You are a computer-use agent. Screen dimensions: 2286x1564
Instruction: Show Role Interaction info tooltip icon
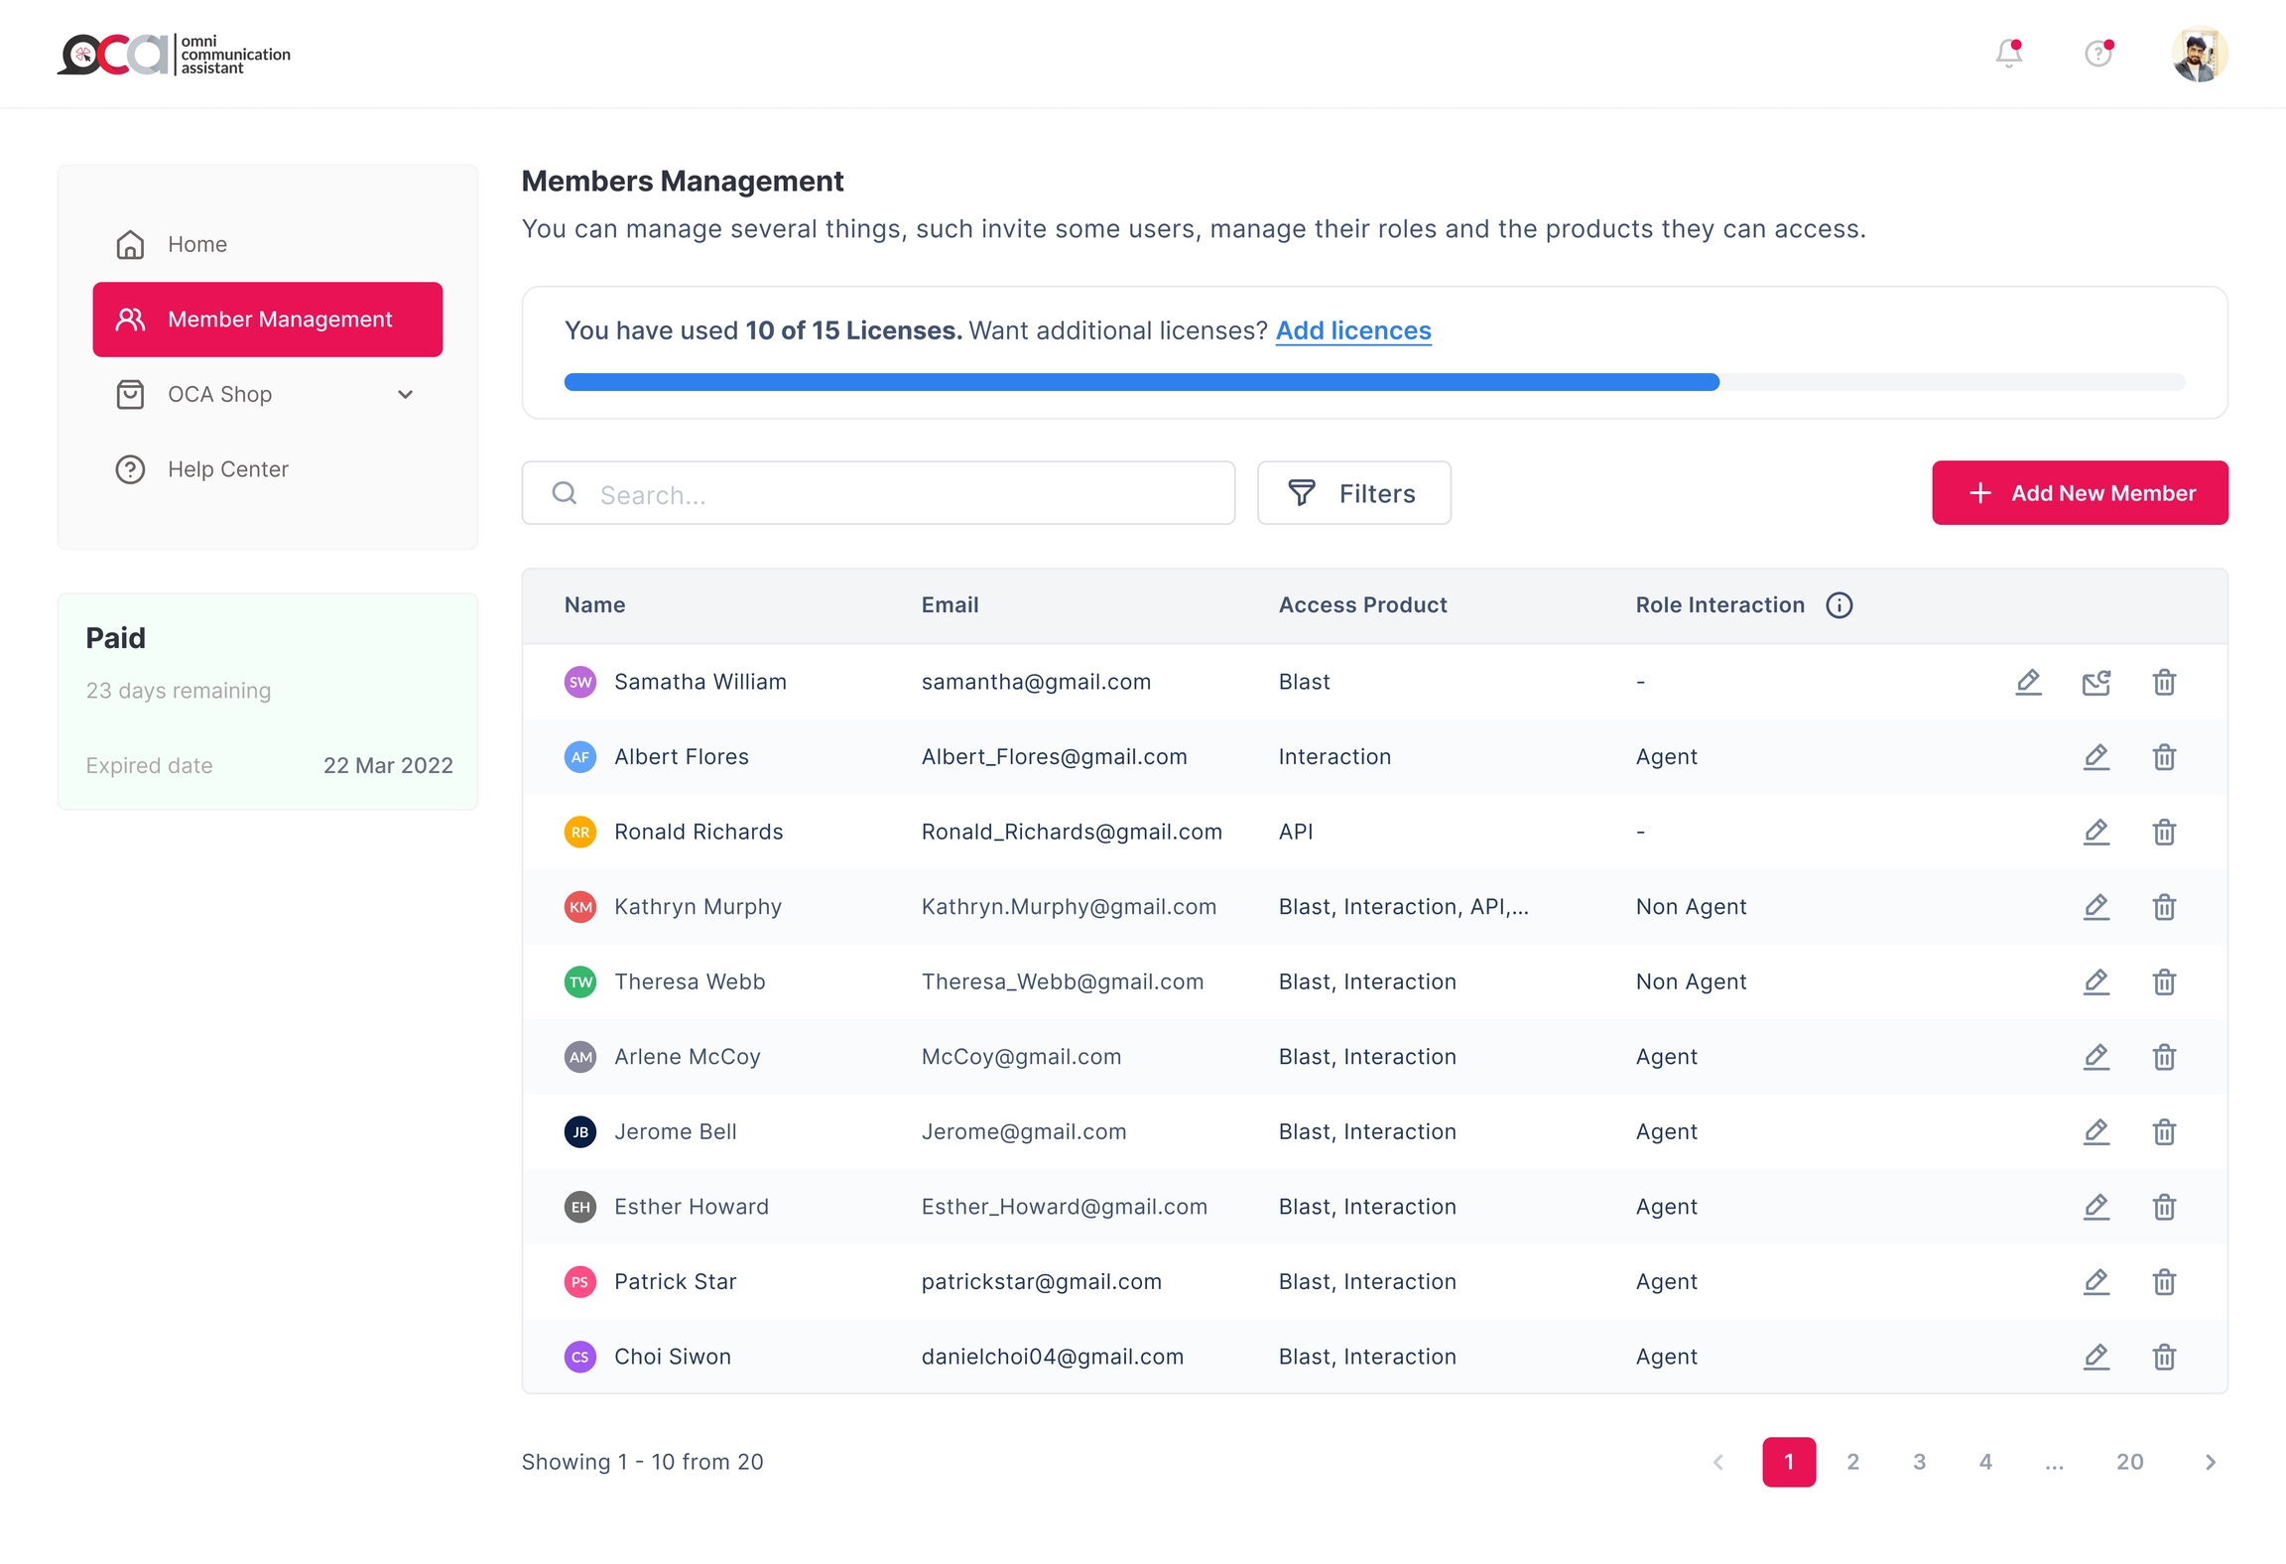[1839, 605]
